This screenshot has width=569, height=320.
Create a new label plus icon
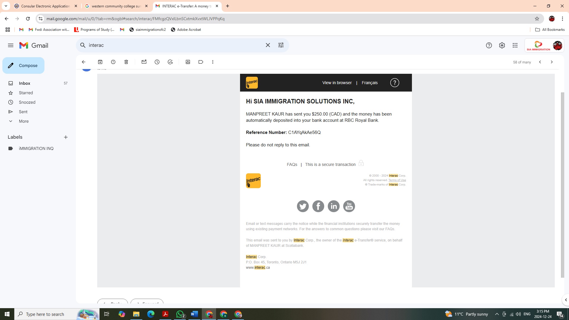click(66, 137)
